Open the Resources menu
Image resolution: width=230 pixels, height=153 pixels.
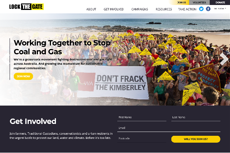[164, 9]
